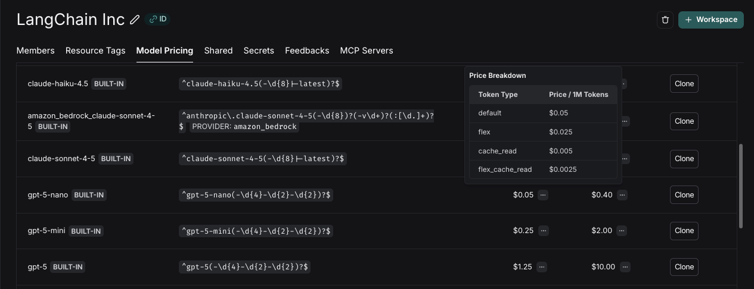
Task: Open ellipsis next to gpt-5-nano $0.40 price
Action: (622, 195)
